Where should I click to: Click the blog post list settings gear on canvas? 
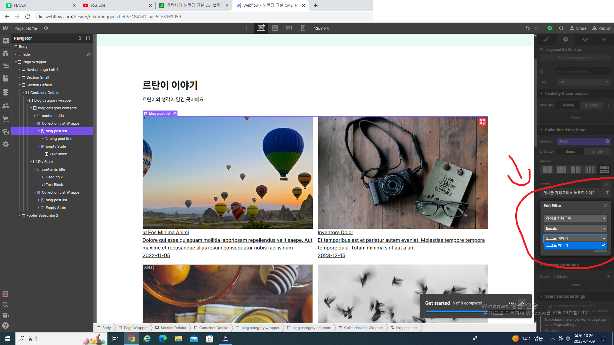tap(175, 113)
